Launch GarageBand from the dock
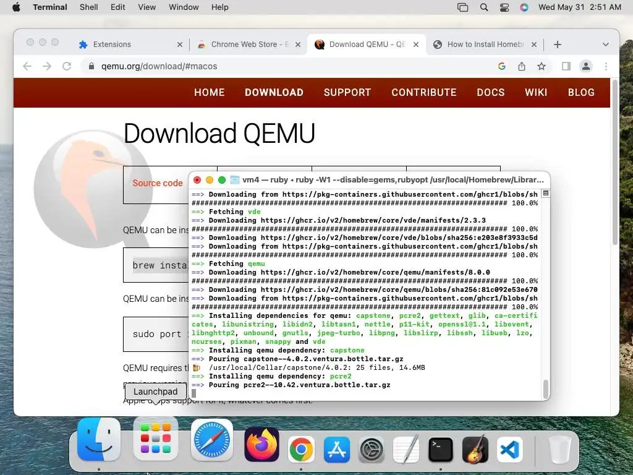 click(475, 449)
